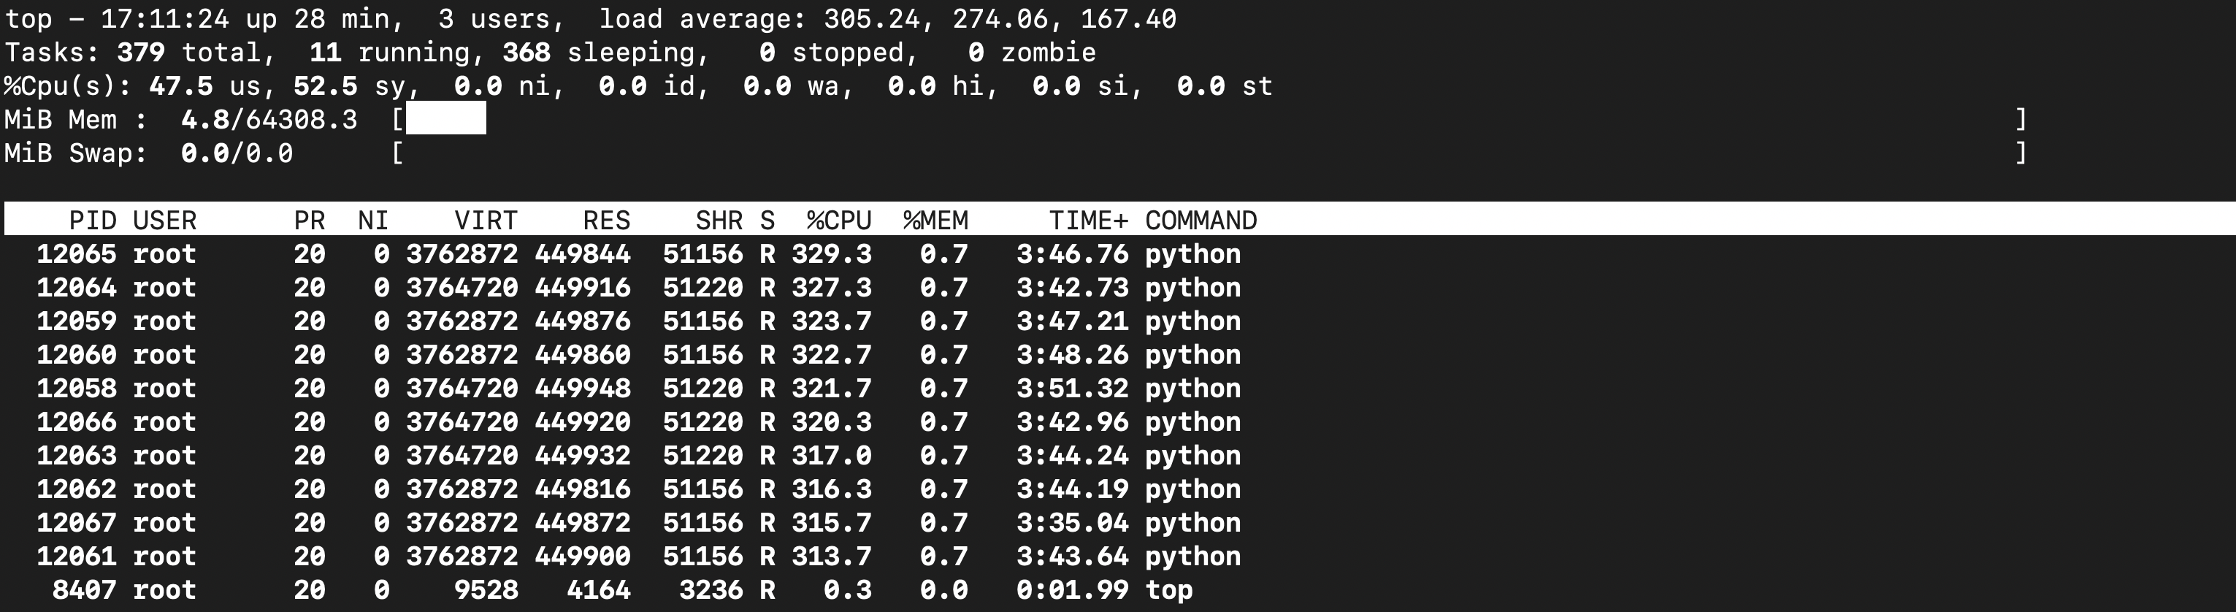This screenshot has width=2236, height=612.
Task: Select PID 12065 in the process list
Action: click(77, 254)
